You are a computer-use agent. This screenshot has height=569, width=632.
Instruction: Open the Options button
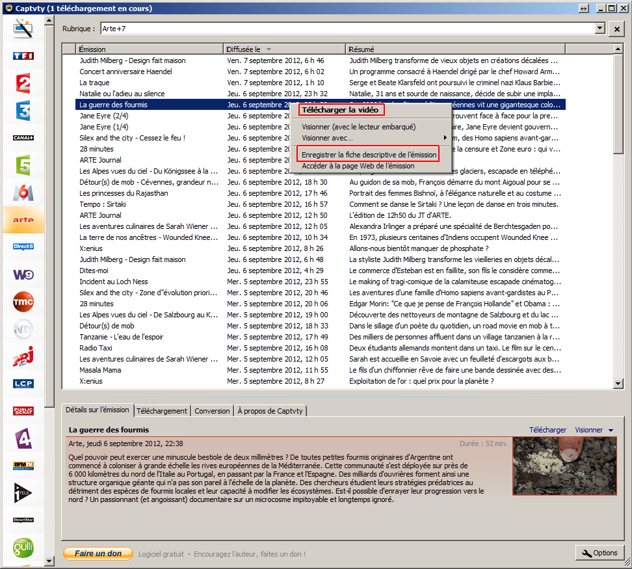point(599,553)
